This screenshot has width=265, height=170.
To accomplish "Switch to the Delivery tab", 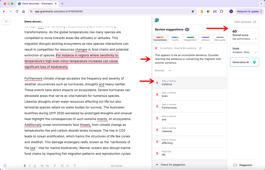I will coord(205,39).
